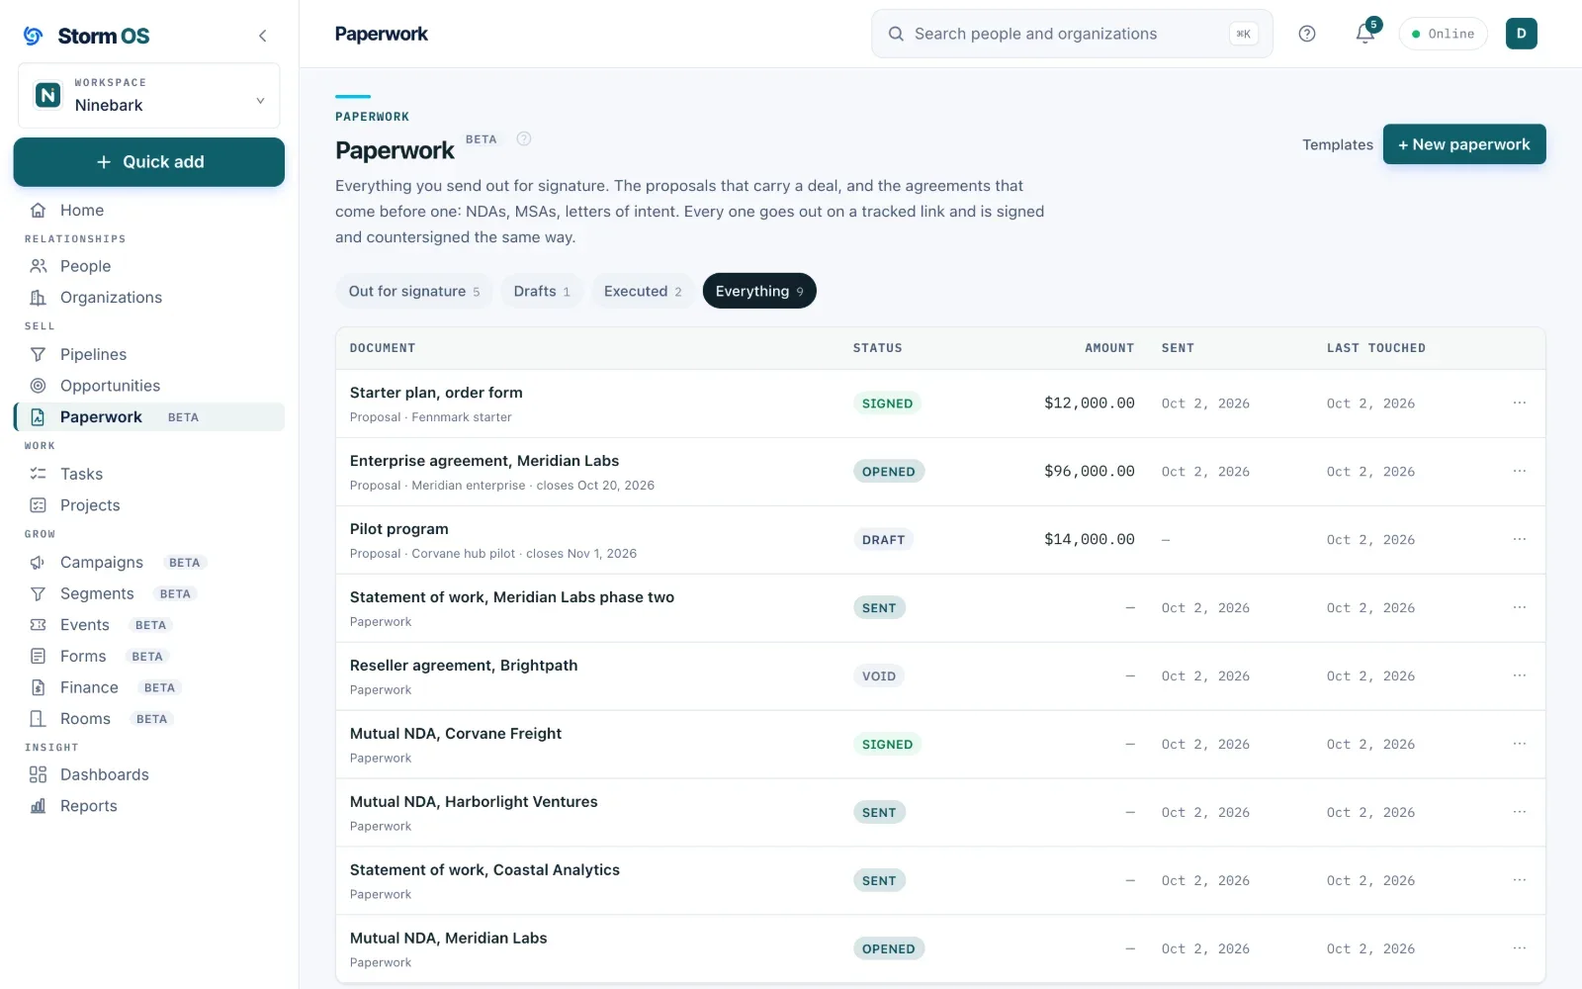Open Reseller agreement, Brightpath document
This screenshot has width=1582, height=989.
coord(464,666)
